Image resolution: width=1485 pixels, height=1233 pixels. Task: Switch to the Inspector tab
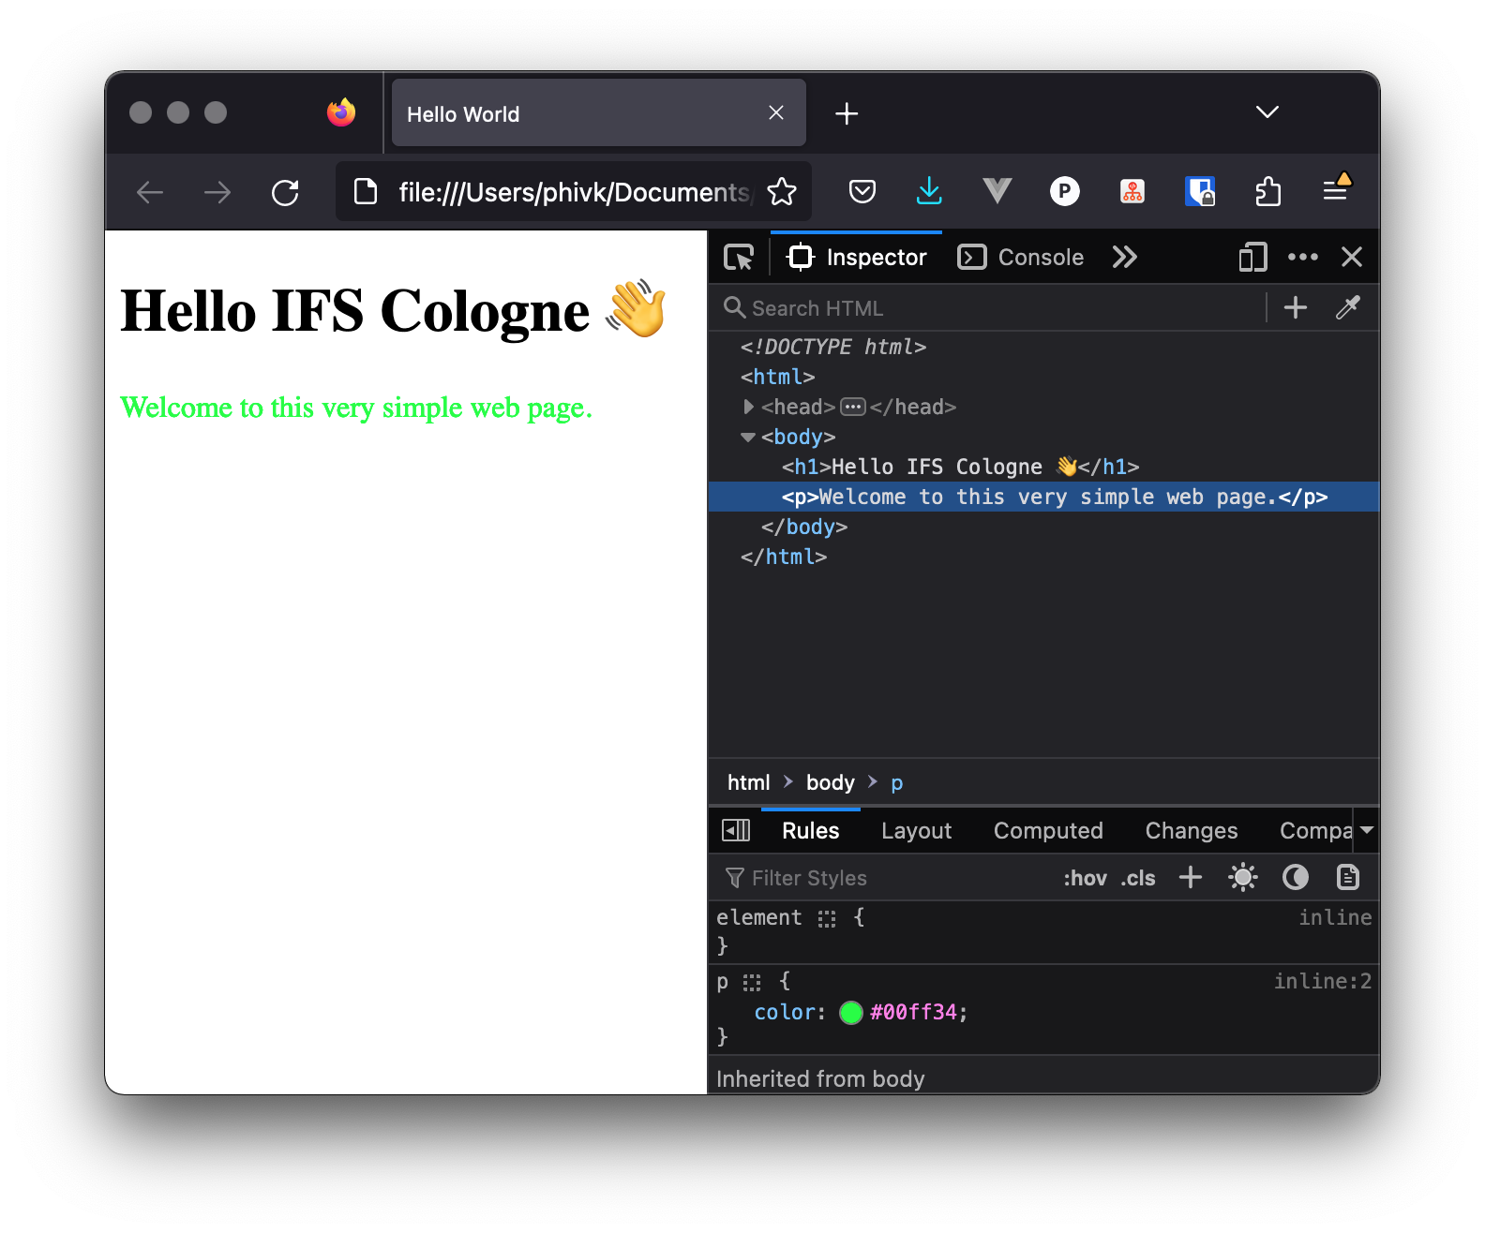pyautogui.click(x=857, y=257)
